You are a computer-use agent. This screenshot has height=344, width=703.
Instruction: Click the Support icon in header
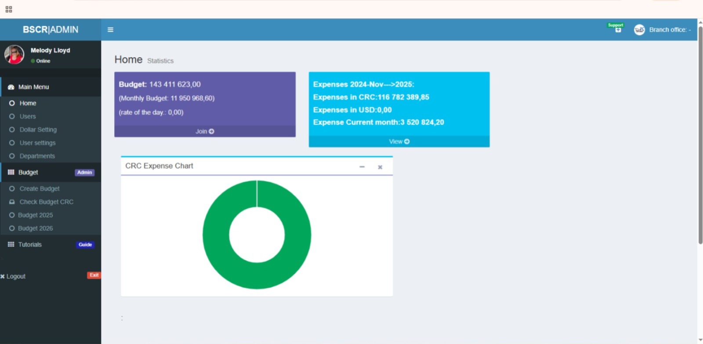coord(618,29)
